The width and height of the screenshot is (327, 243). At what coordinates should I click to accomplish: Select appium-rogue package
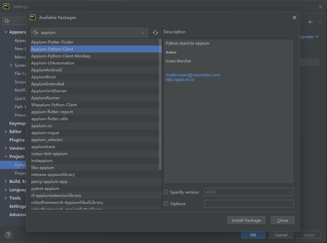(x=94, y=133)
